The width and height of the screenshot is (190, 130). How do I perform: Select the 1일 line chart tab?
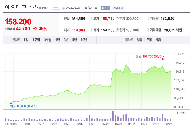coord(26,40)
